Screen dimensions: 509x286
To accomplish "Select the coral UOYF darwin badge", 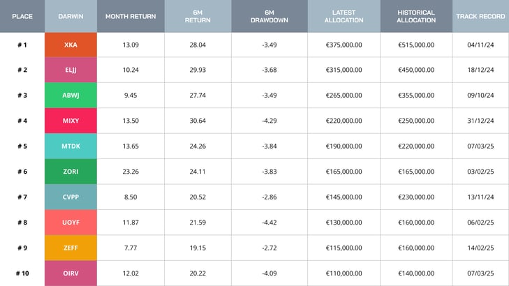I will coord(71,223).
